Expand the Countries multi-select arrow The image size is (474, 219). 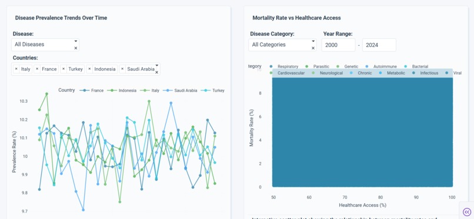point(156,65)
